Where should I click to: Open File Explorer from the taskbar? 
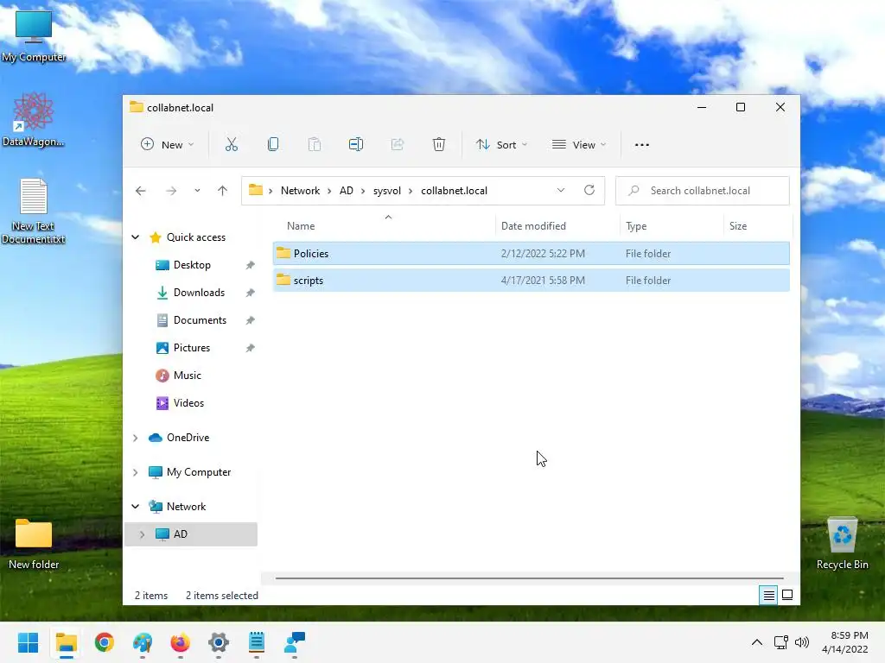pos(66,642)
